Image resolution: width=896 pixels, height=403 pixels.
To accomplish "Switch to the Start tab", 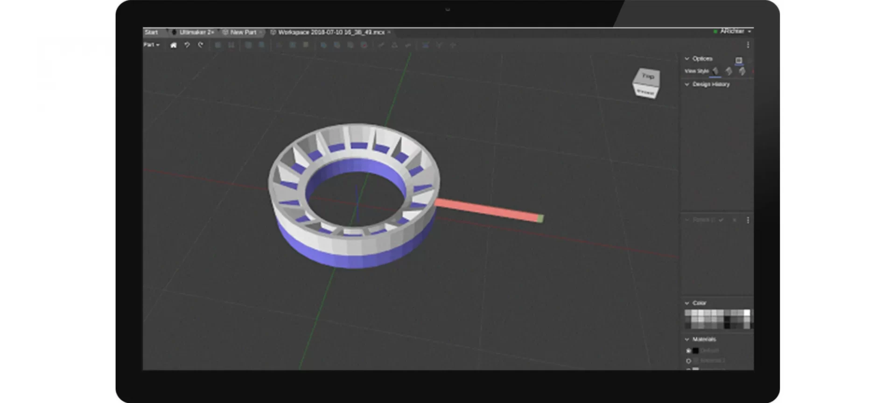I will pos(151,32).
